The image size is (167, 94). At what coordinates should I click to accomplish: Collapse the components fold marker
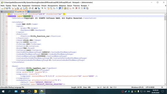(x=7, y=74)
